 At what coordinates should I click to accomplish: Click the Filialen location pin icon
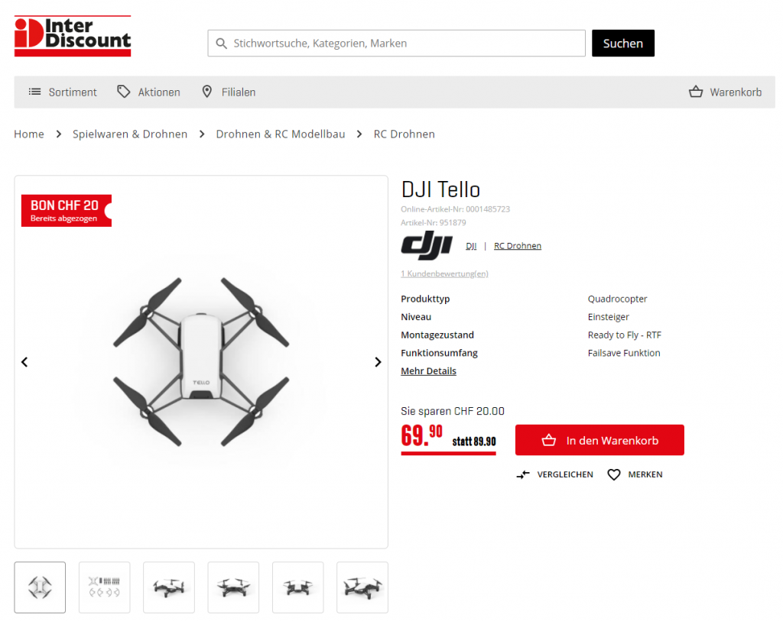pos(206,92)
